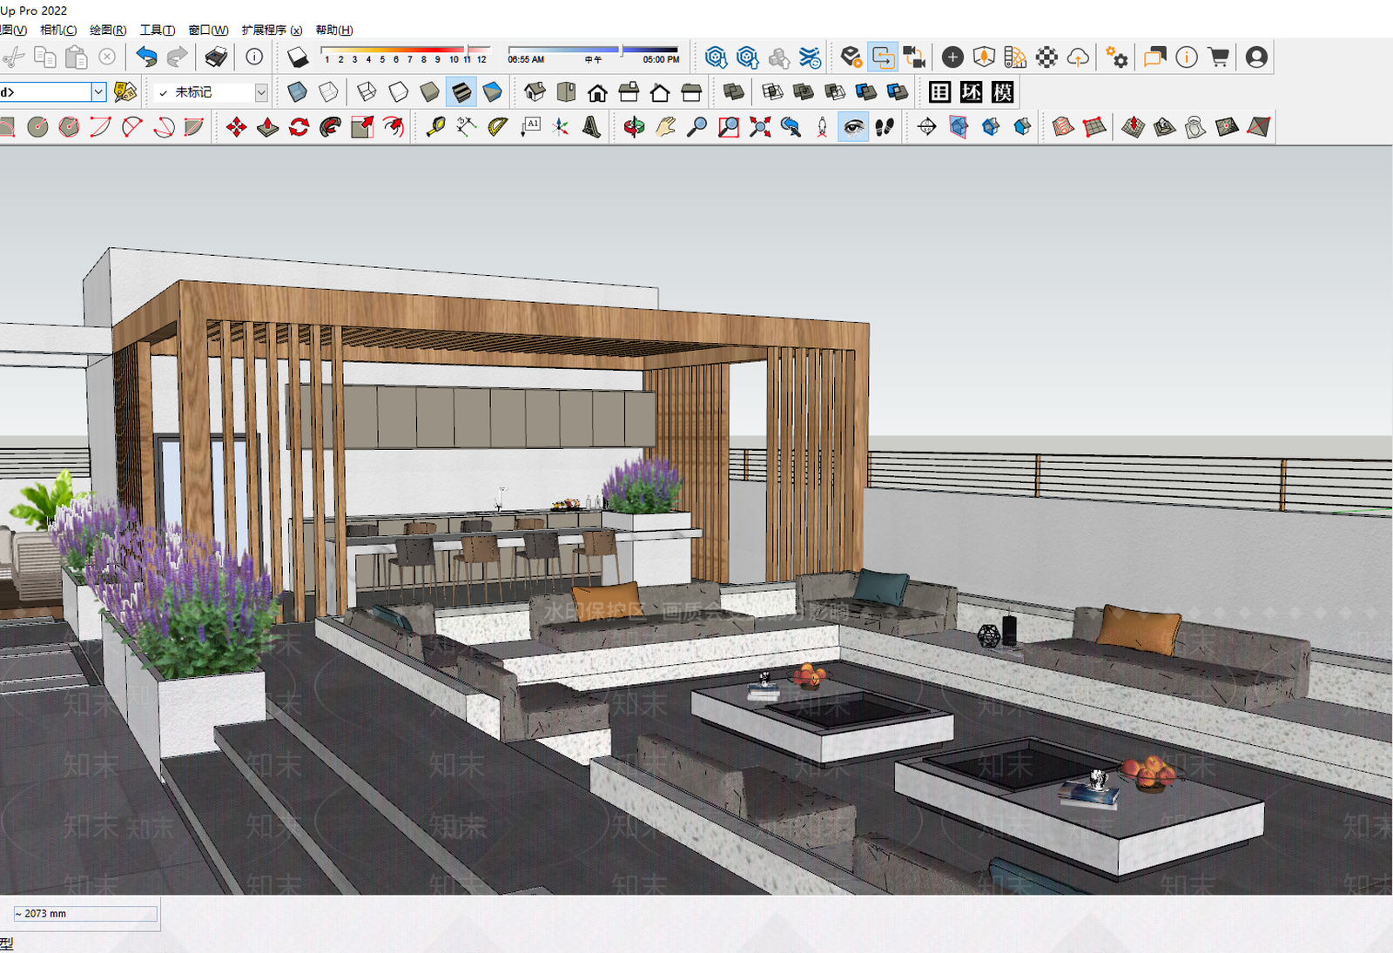Open the 绘图(R) menu
This screenshot has height=953, width=1393.
(x=108, y=30)
